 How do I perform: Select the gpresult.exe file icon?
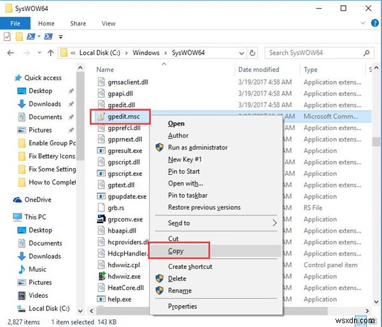click(x=101, y=150)
